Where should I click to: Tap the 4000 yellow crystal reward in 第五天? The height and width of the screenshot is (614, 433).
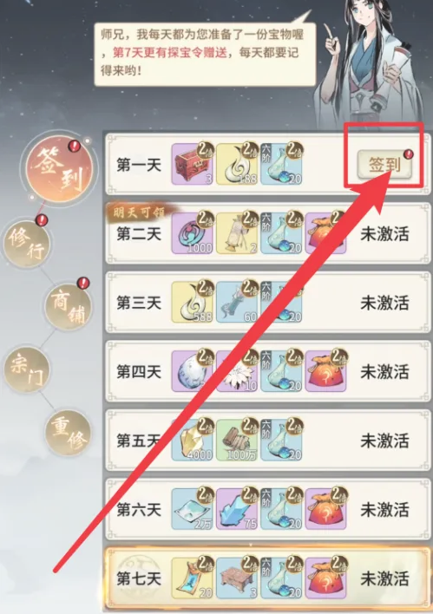pyautogui.click(x=192, y=440)
